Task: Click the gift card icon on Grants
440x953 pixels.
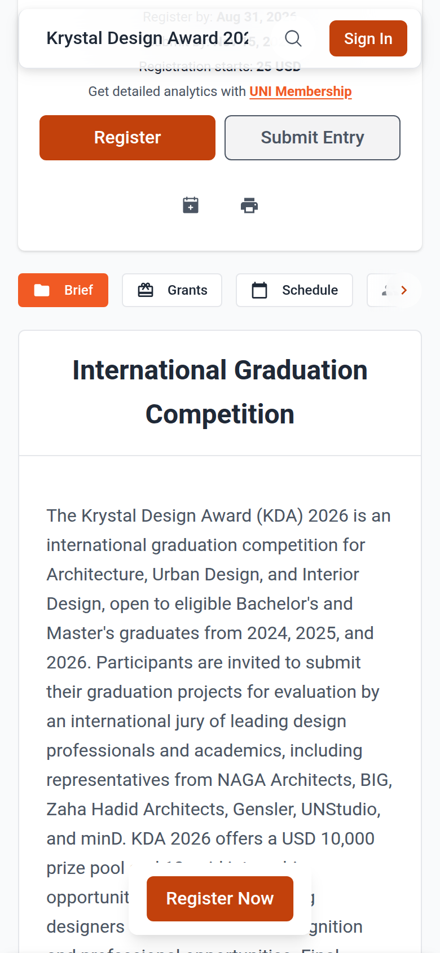Action: tap(146, 290)
